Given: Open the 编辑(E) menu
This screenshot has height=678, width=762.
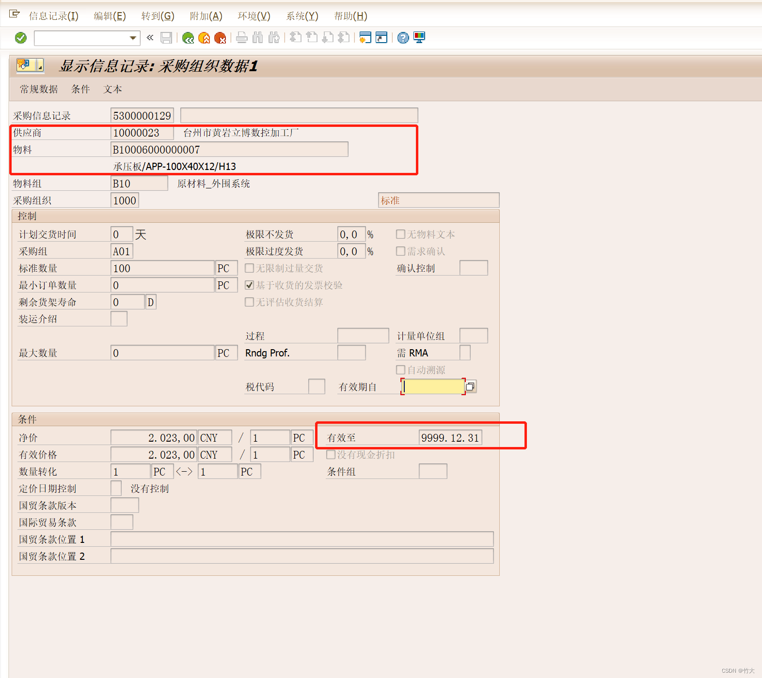Looking at the screenshot, I should pos(110,16).
